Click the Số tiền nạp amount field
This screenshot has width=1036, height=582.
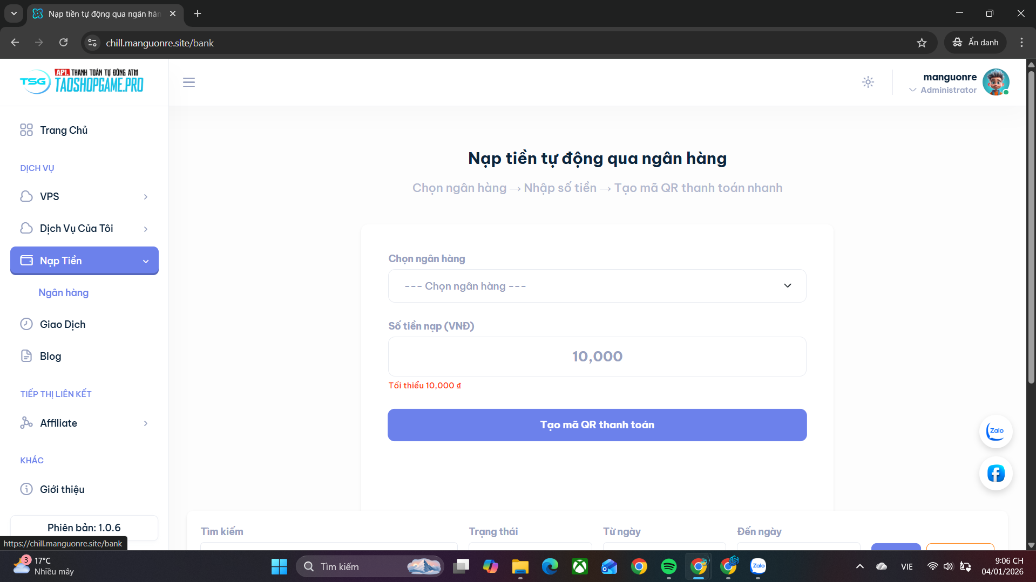coord(597,357)
